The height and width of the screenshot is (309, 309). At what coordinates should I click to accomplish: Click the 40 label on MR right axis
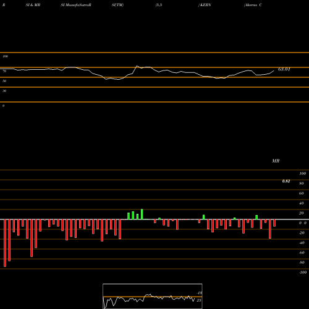coord(302,203)
